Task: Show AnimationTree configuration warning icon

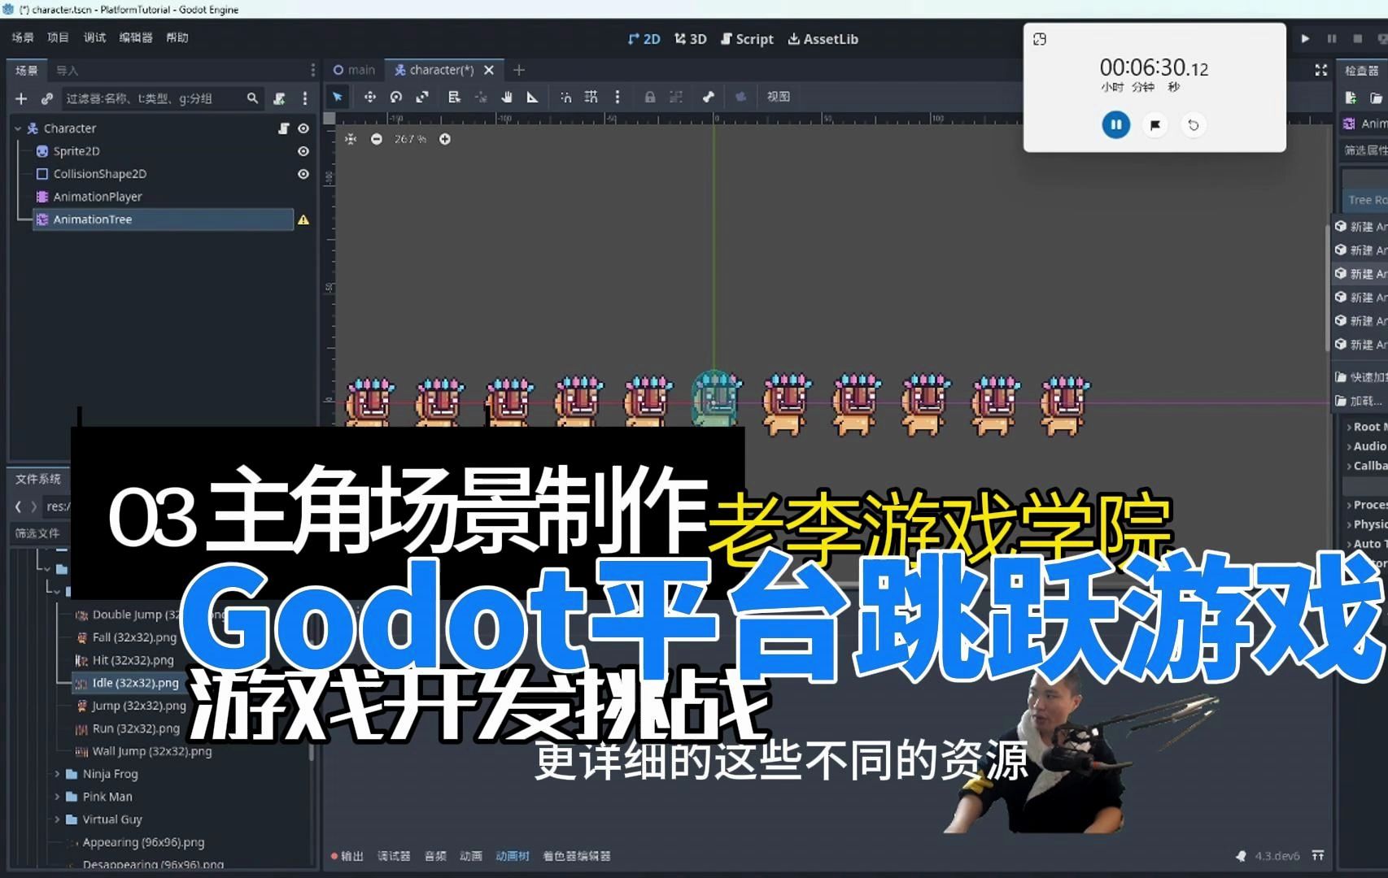Action: pos(303,219)
